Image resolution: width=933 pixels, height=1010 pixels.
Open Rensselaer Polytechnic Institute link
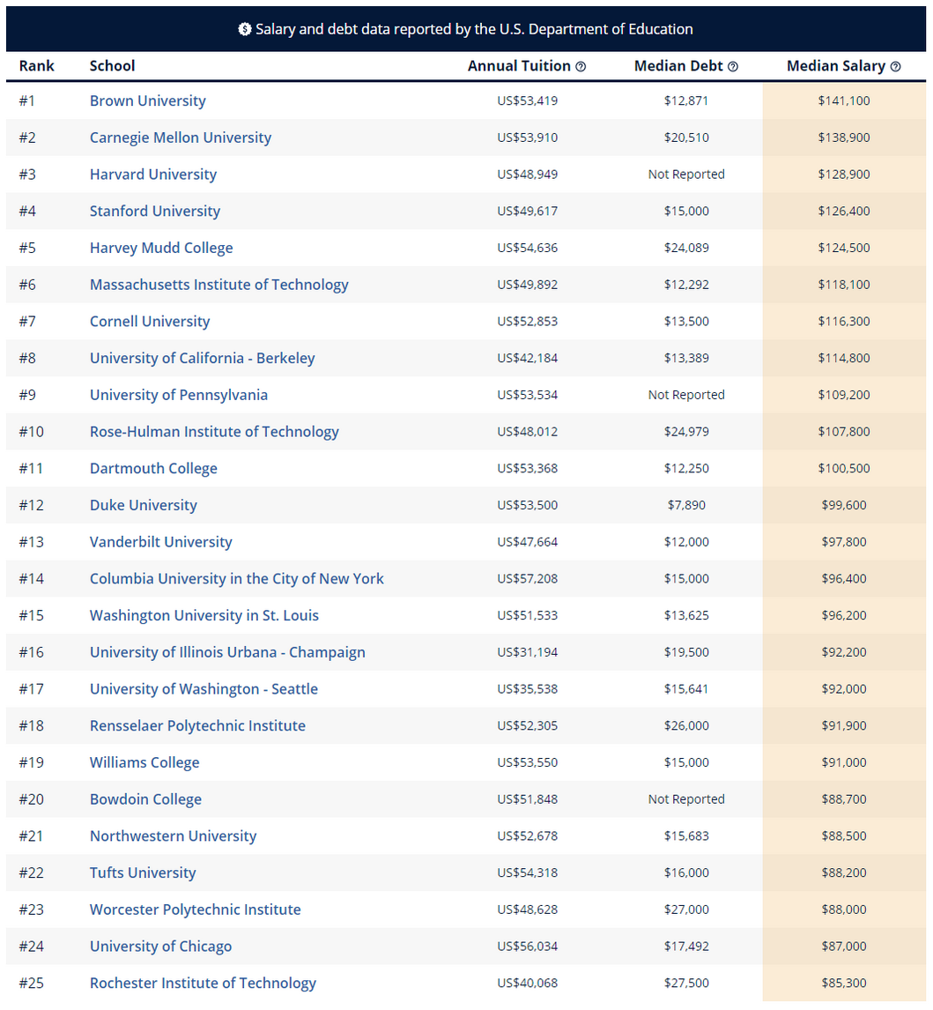197,725
